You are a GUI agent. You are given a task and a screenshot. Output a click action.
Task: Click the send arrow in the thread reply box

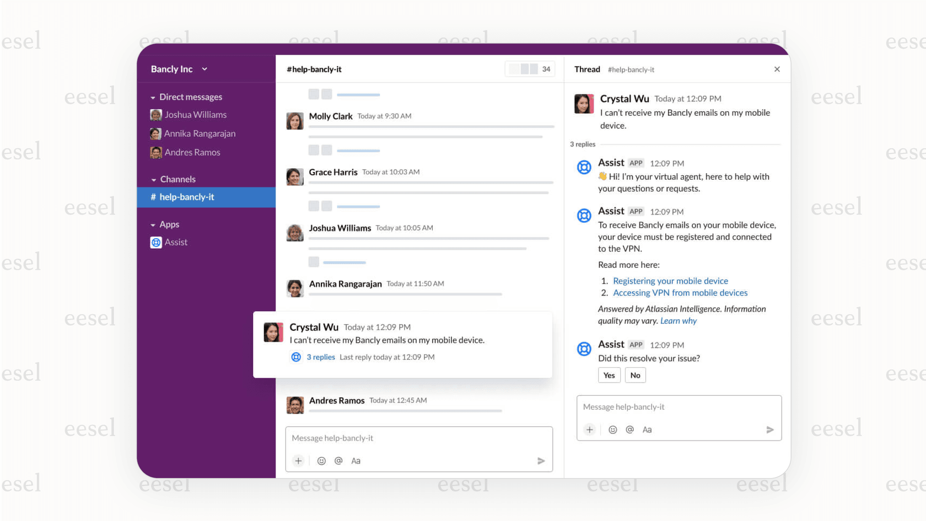pos(770,429)
